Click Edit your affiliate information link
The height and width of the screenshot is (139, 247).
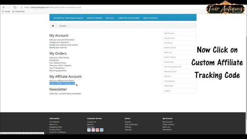pos(62,81)
